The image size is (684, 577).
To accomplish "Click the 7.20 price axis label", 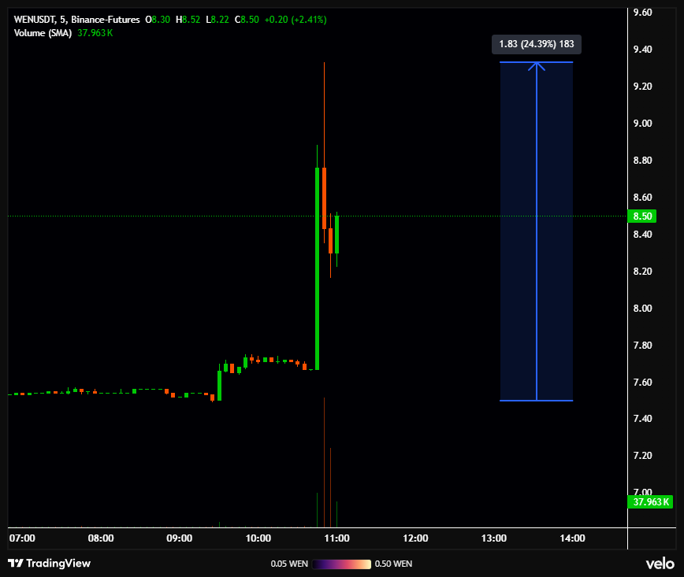I will click(642, 456).
